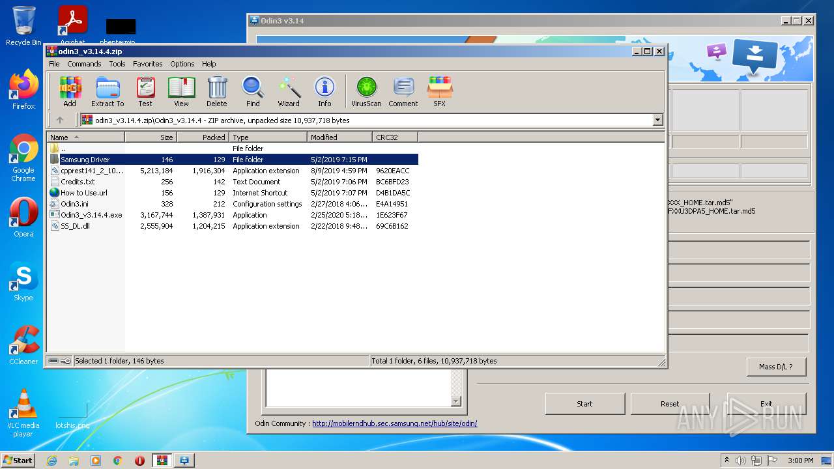Open Internet Explorer from taskbar
This screenshot has width=834, height=469.
(51, 461)
